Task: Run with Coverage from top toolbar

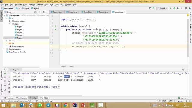Action: [x=178, y=8]
